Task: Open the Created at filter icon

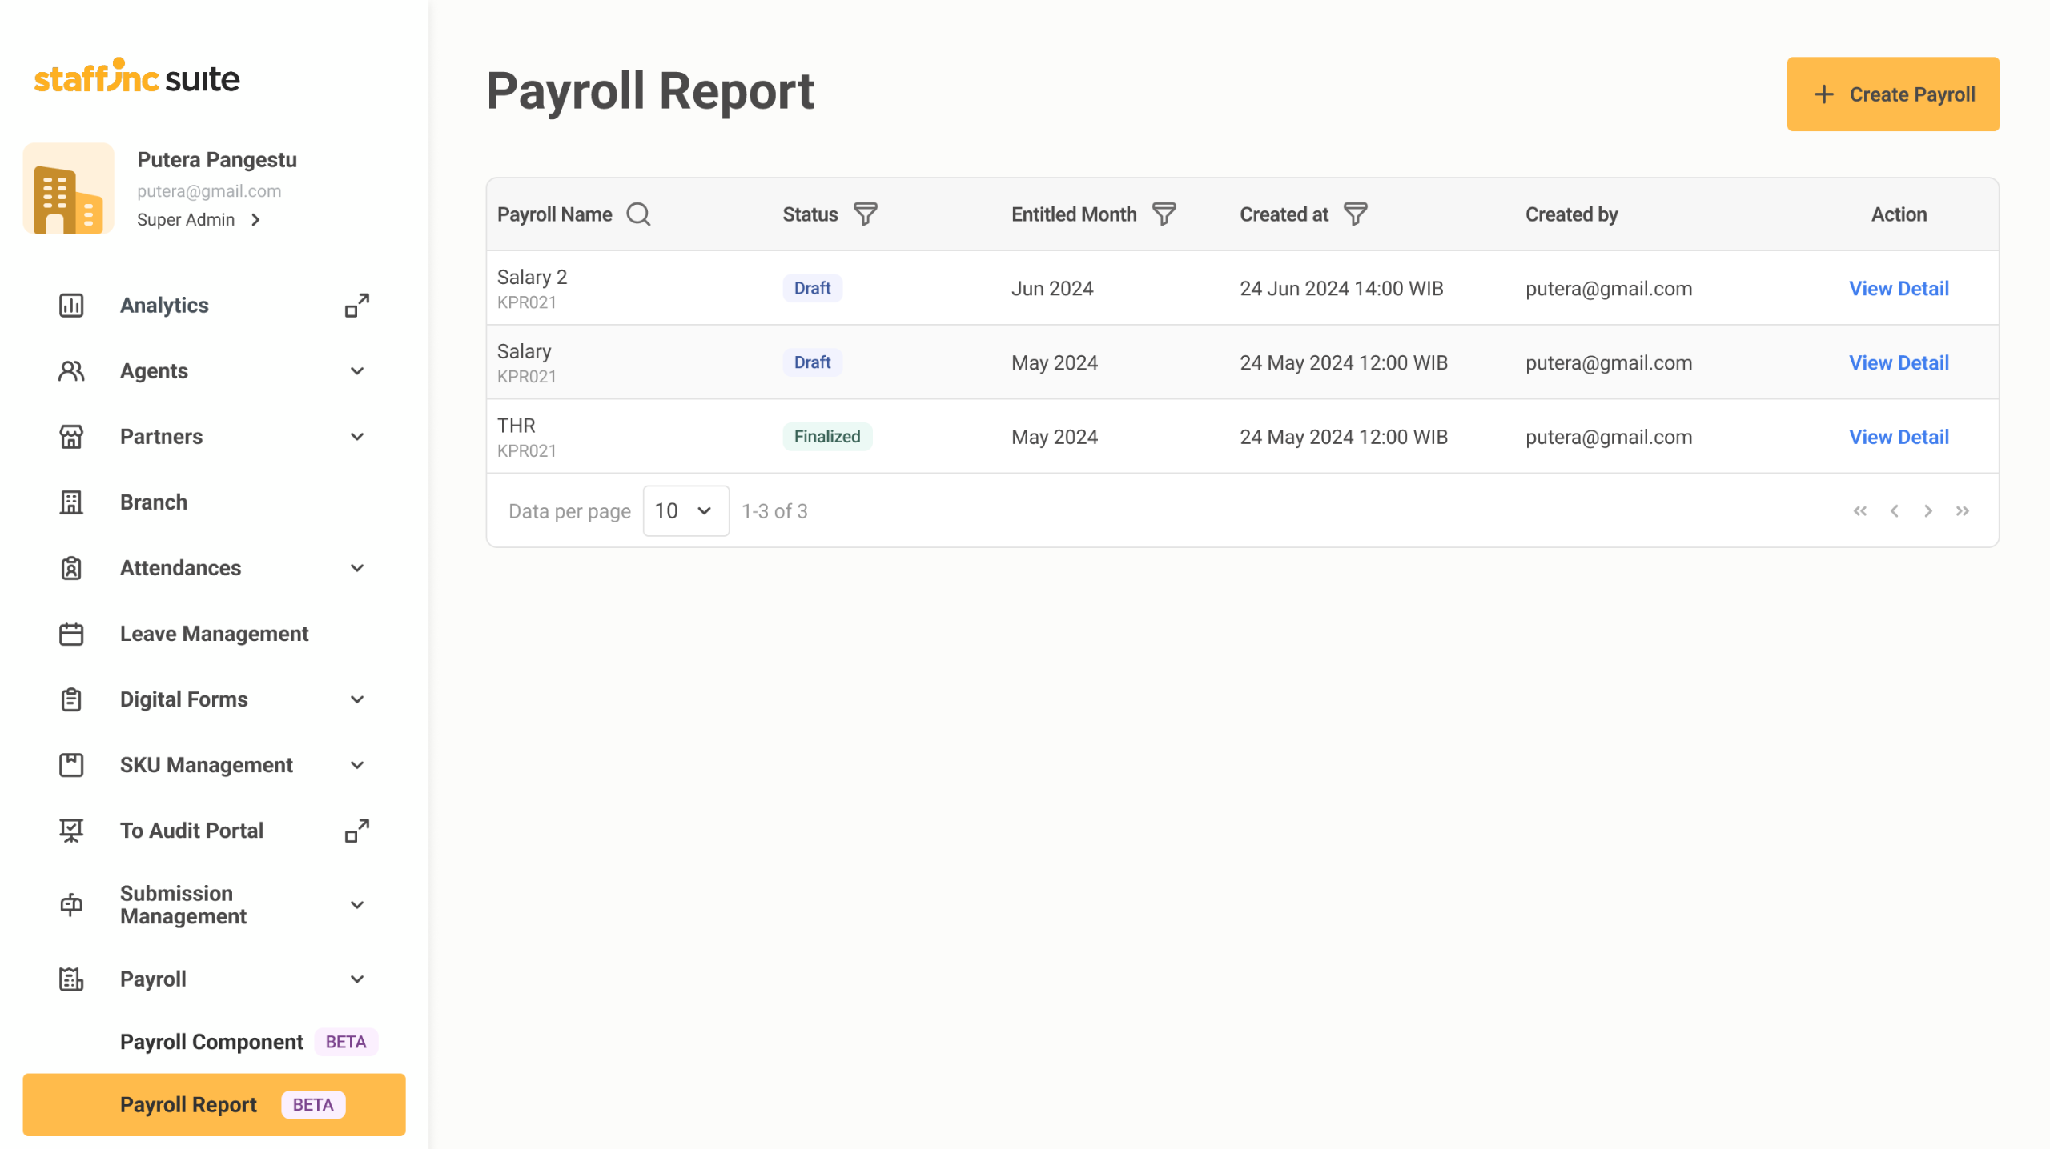Action: point(1355,214)
